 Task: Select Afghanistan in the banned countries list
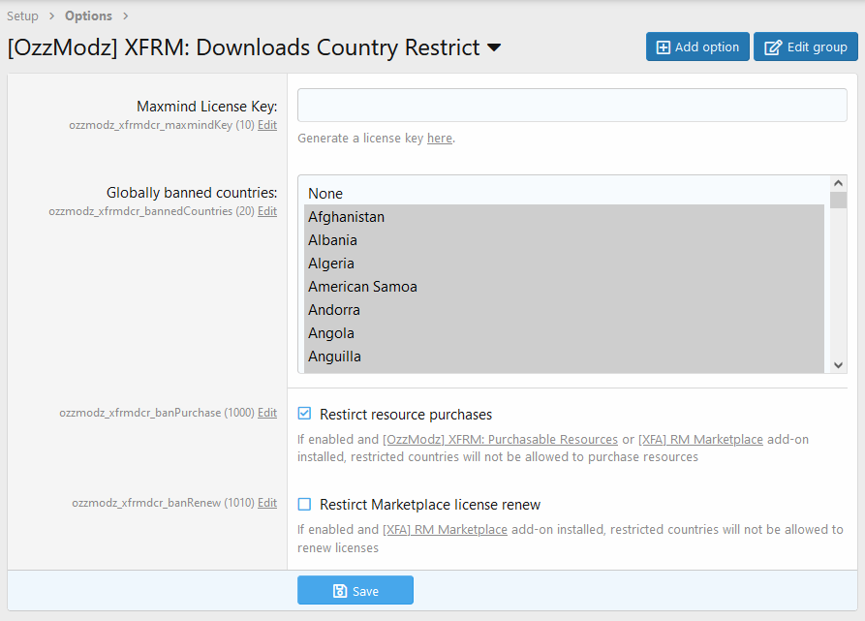click(346, 217)
